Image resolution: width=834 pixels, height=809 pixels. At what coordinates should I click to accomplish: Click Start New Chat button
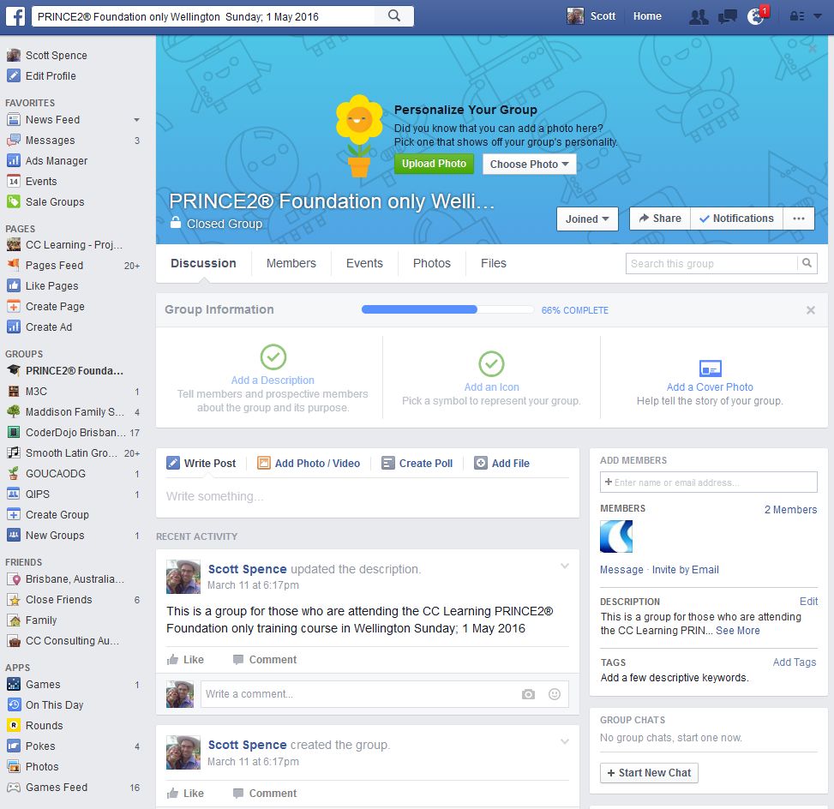click(649, 773)
